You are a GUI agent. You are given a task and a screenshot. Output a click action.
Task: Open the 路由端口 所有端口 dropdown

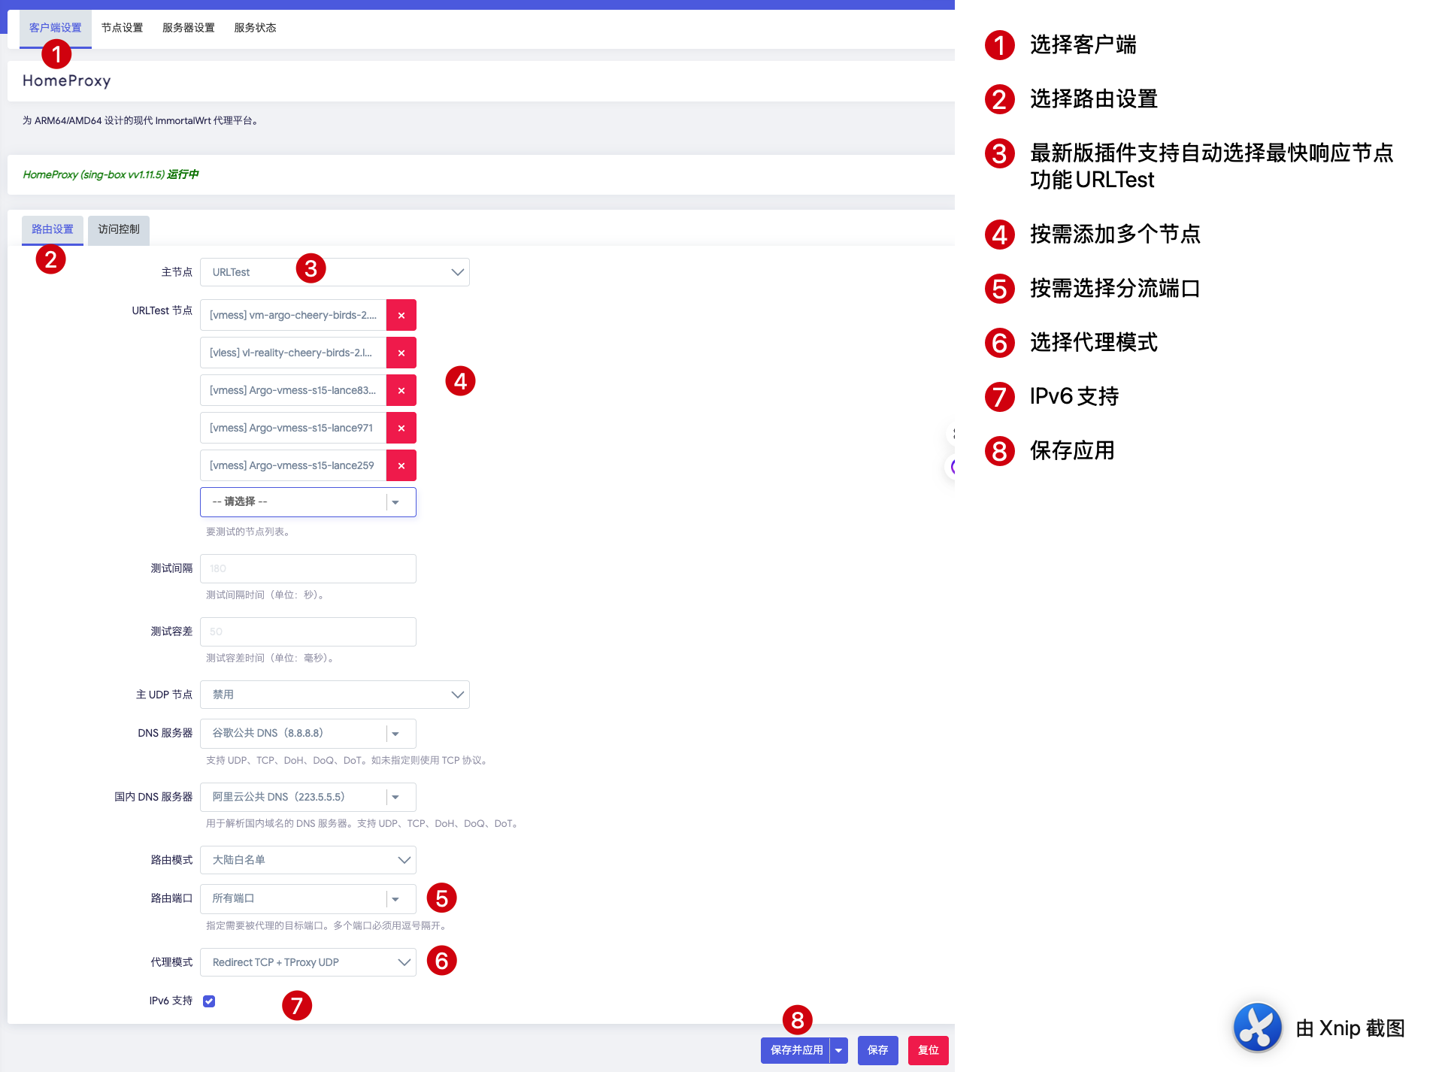(308, 898)
